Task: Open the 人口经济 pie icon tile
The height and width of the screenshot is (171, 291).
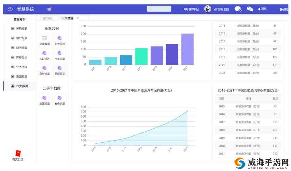Action: pos(44,55)
